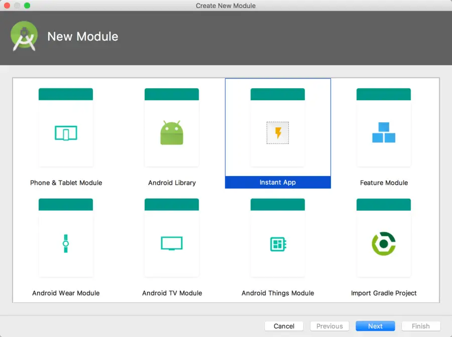This screenshot has height=337, width=452.
Task: Cancel the module creation wizard
Action: (x=284, y=326)
